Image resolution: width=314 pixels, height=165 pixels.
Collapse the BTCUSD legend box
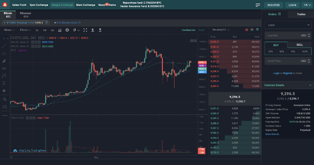point(13,38)
